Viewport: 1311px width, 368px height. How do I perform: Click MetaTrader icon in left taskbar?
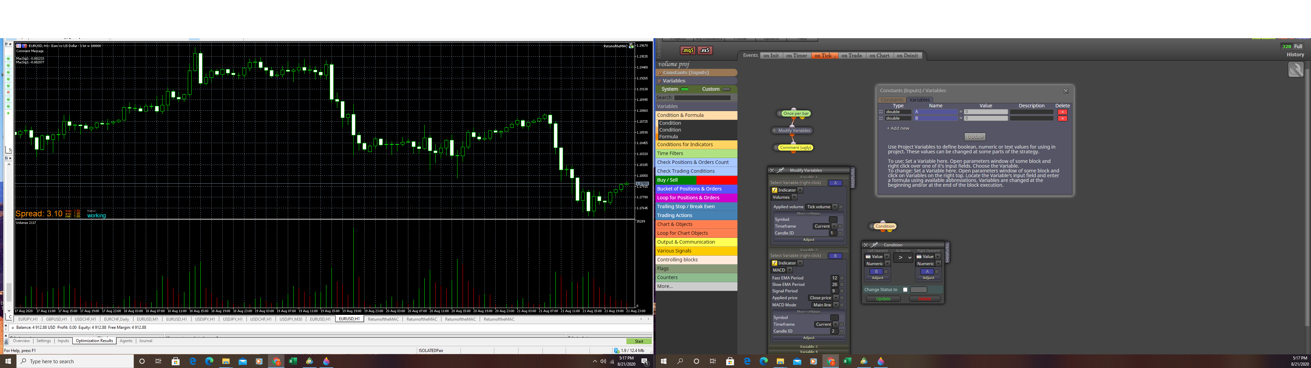point(309,362)
